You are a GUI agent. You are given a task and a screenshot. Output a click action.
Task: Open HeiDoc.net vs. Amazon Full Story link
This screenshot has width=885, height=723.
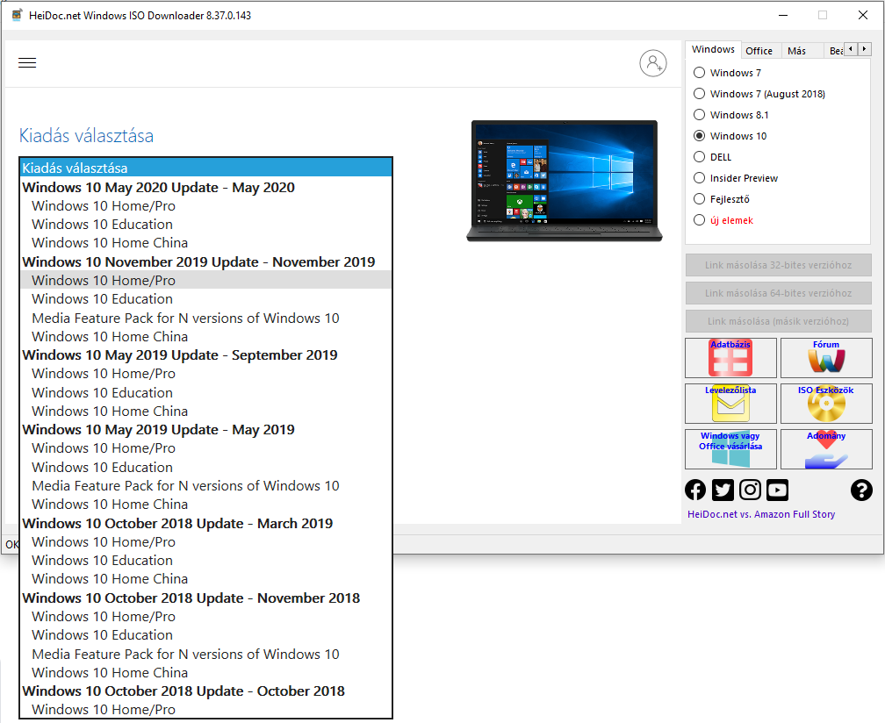pyautogui.click(x=761, y=514)
